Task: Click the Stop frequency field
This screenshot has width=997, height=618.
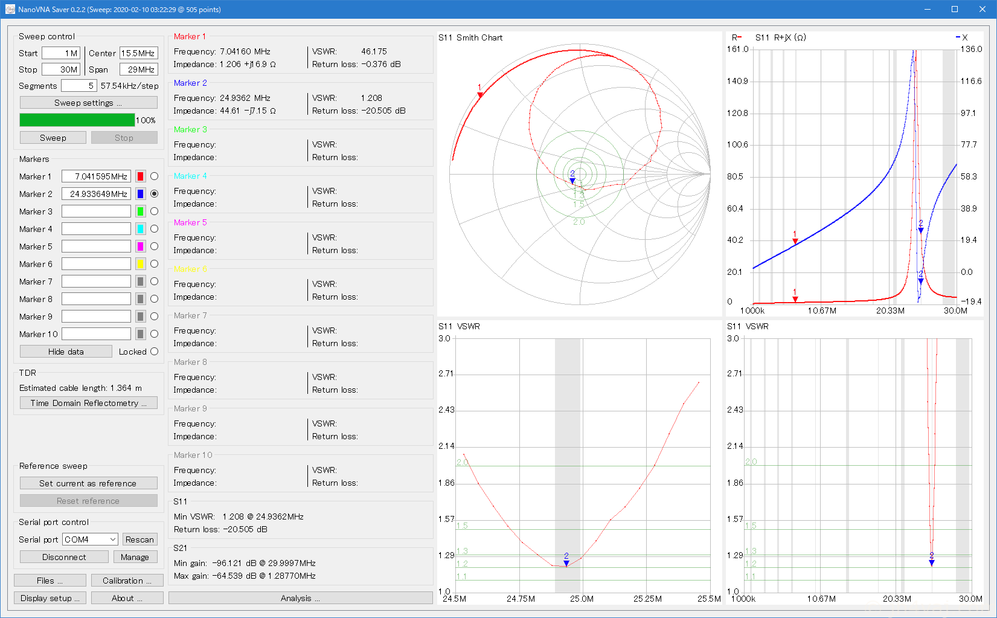Action: (60, 69)
